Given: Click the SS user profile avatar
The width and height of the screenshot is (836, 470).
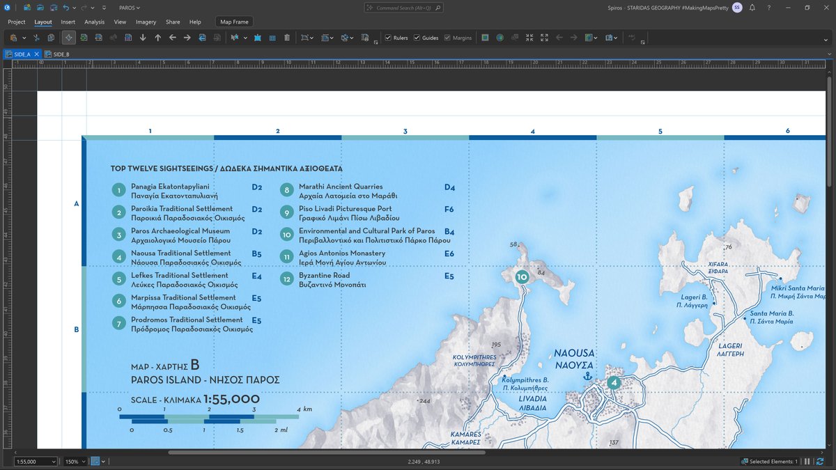Looking at the screenshot, I should [x=736, y=8].
